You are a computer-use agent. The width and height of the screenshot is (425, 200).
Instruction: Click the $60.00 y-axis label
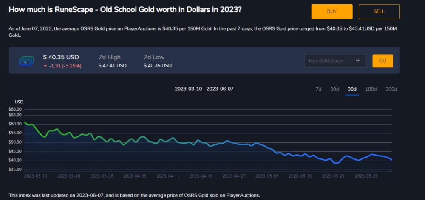click(x=14, y=124)
